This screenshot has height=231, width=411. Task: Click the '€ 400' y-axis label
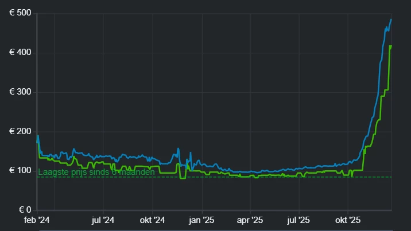[x=20, y=52]
